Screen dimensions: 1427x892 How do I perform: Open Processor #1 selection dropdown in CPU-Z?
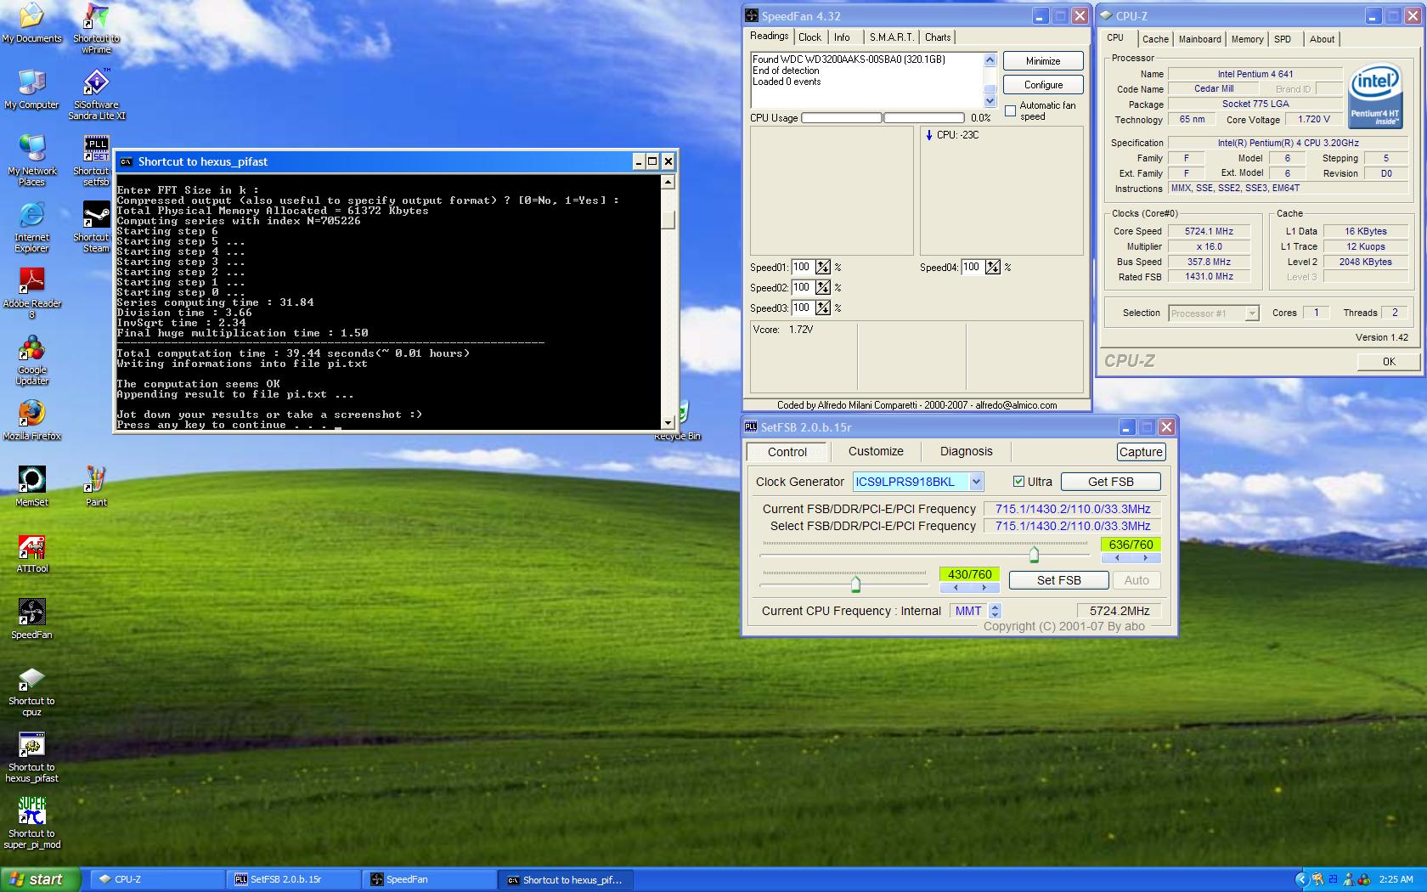(x=1251, y=313)
